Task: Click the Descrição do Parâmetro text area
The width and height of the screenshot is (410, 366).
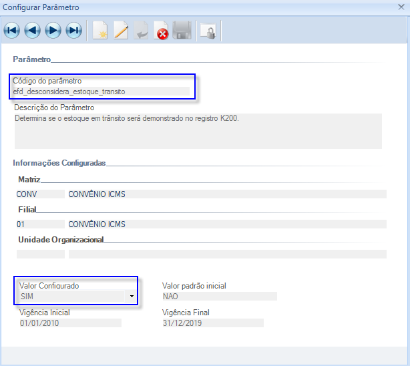Action: pos(198,131)
